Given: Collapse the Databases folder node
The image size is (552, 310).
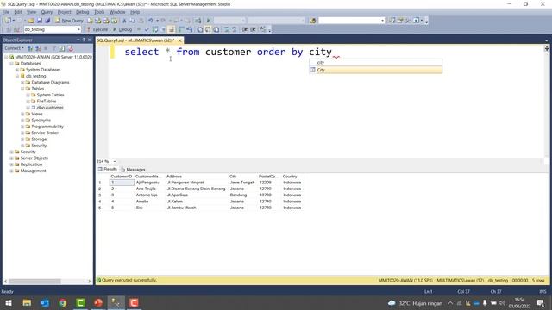Looking at the screenshot, I should pos(11,64).
